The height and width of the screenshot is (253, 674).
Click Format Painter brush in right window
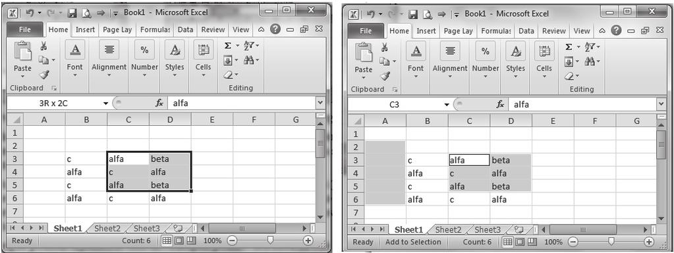pyautogui.click(x=385, y=76)
